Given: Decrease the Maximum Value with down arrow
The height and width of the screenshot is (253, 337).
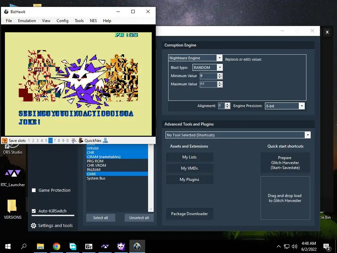Looking at the screenshot, I should 220,86.
